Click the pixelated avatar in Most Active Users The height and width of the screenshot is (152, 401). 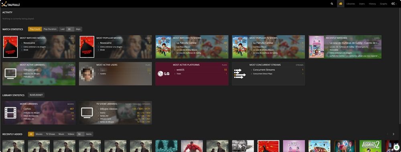[x=87, y=74]
